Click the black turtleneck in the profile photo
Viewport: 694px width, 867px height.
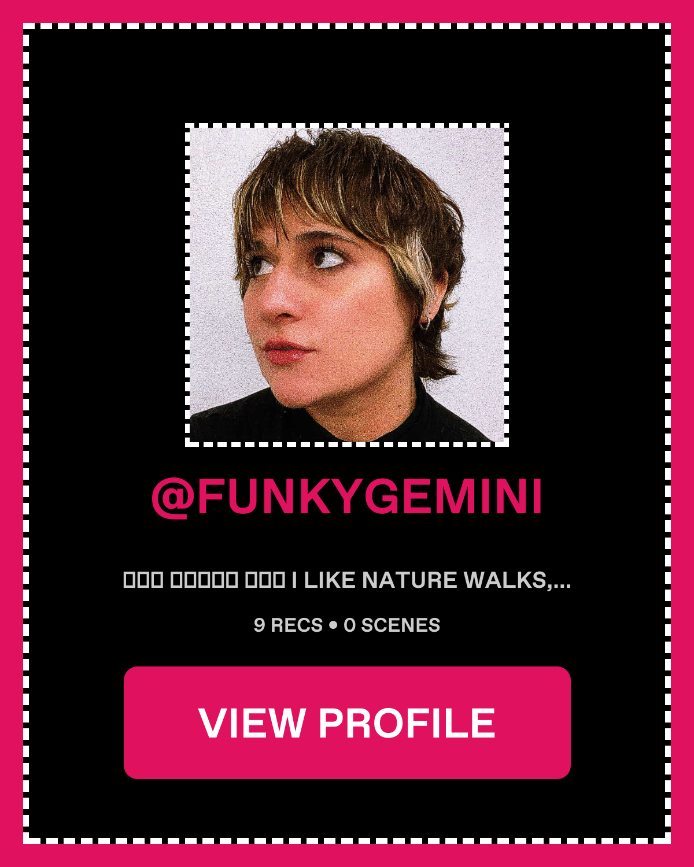[347, 419]
